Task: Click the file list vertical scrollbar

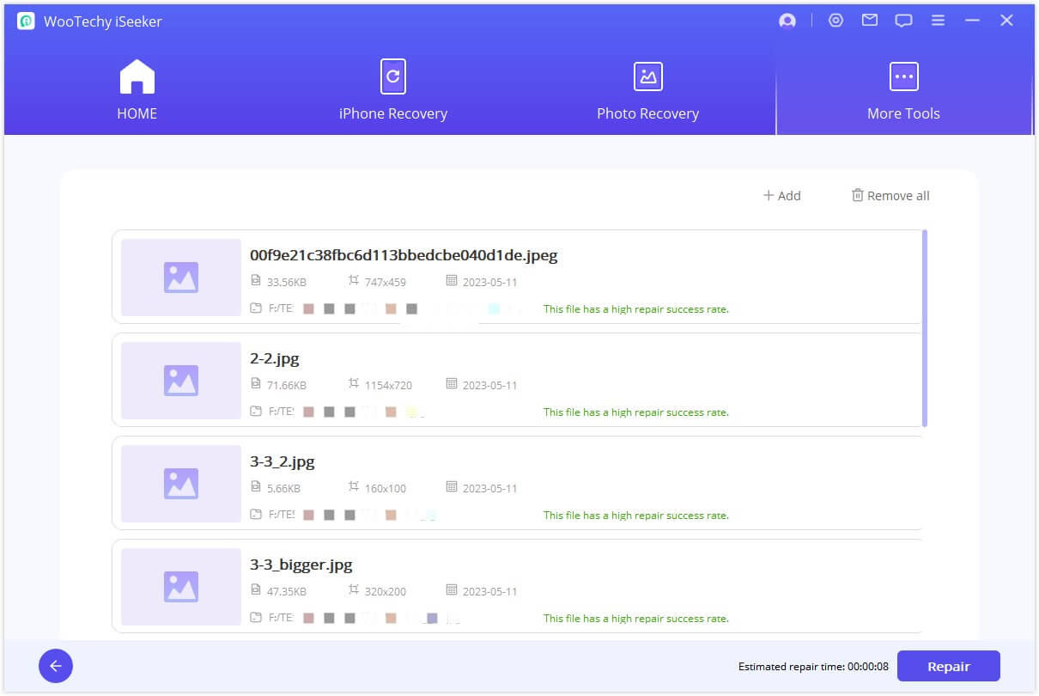Action: (924, 327)
